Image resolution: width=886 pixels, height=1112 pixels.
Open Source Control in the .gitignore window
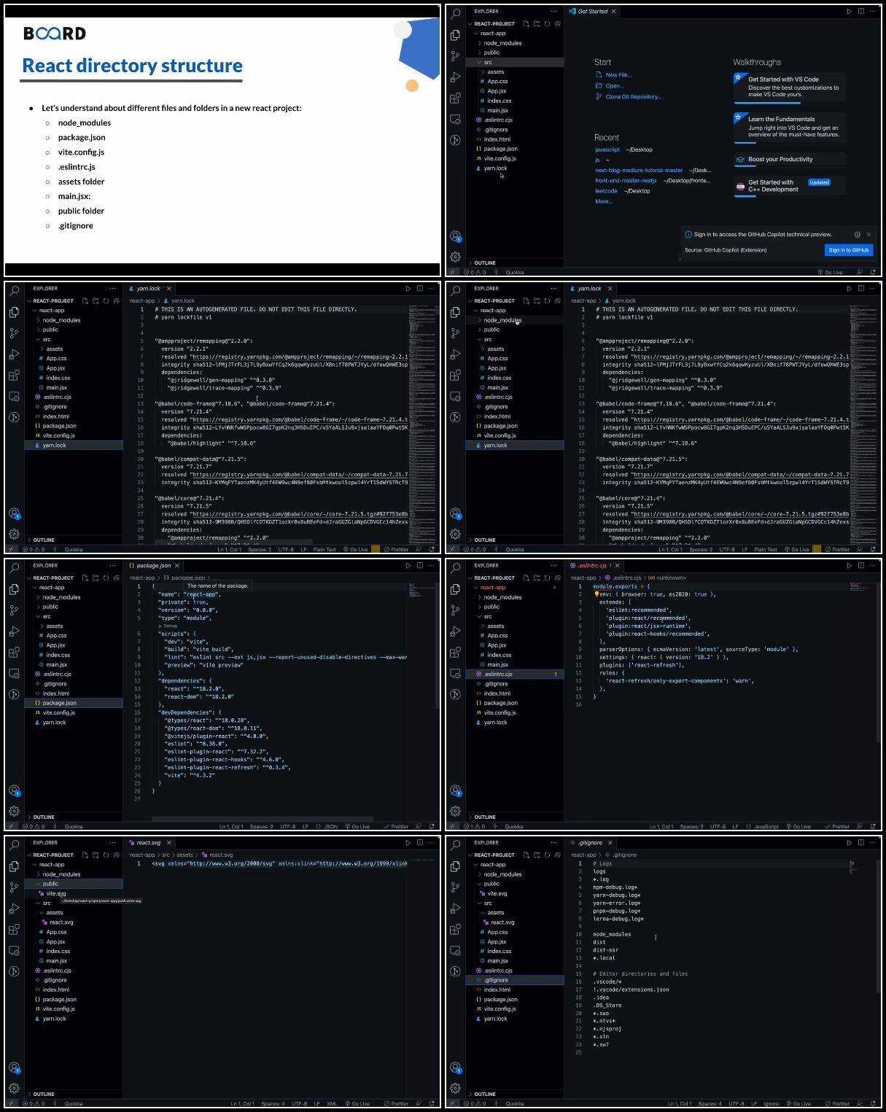(x=455, y=887)
